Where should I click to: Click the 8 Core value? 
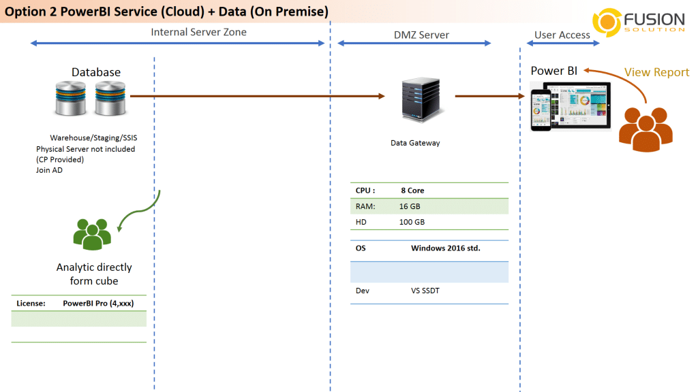coord(412,191)
